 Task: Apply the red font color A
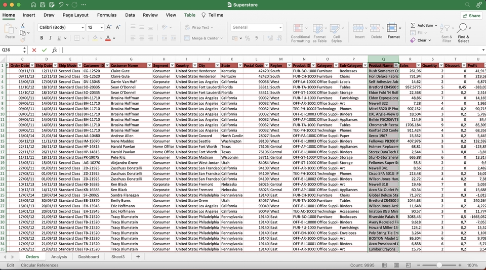click(x=108, y=38)
